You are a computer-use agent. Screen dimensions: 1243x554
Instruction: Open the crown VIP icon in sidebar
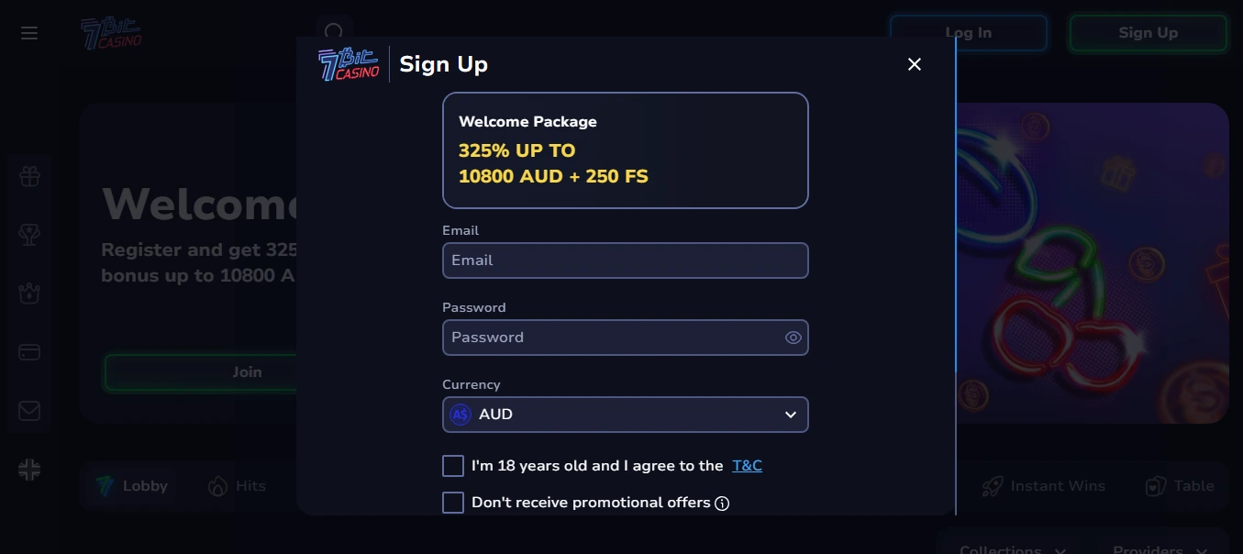tap(29, 294)
